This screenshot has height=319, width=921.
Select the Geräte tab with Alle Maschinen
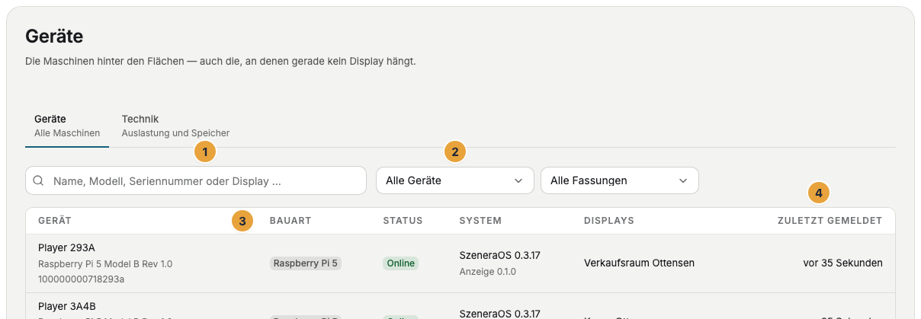[x=67, y=126]
